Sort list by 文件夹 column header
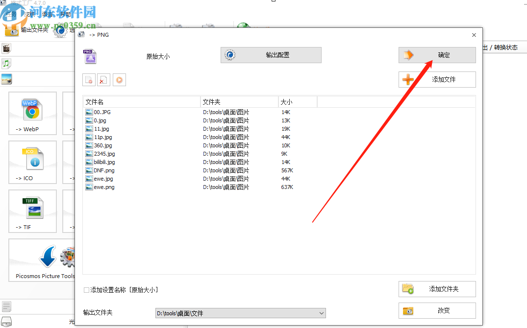527x328 pixels. pyautogui.click(x=239, y=102)
